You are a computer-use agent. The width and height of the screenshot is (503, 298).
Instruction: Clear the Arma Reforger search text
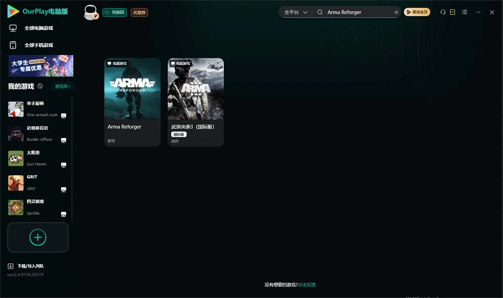click(x=396, y=12)
